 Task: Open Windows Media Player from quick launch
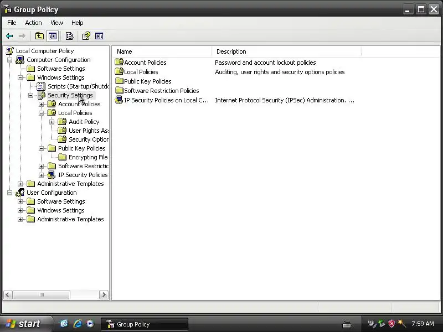click(x=90, y=324)
